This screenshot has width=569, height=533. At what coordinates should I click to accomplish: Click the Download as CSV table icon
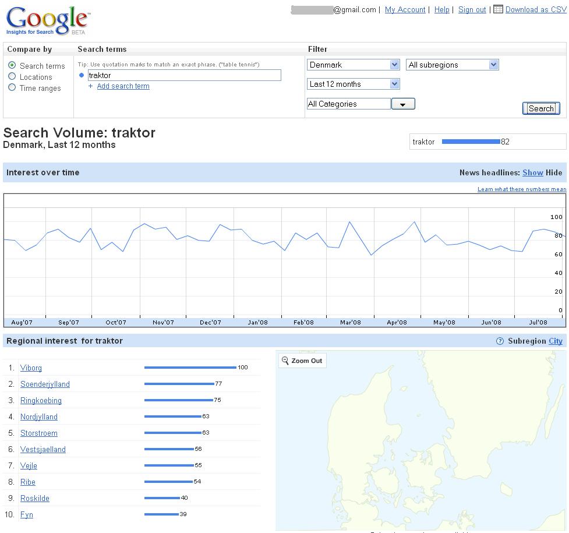498,9
